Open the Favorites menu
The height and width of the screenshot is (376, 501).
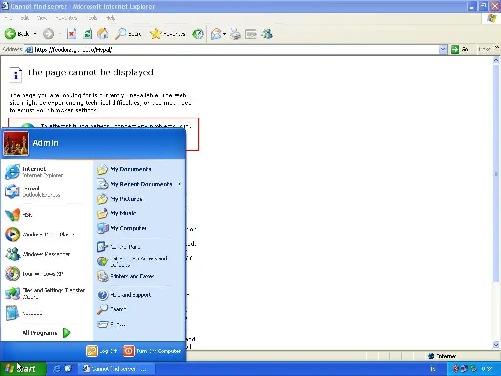point(66,18)
